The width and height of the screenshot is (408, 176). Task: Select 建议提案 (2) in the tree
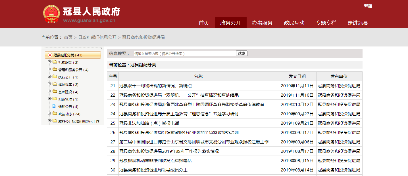(68, 84)
